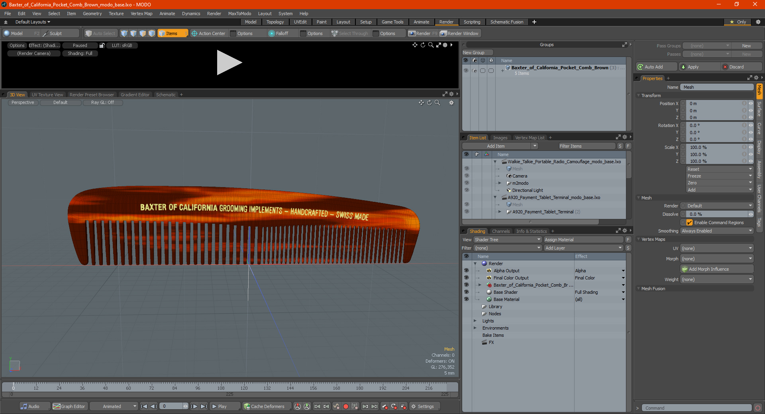Open Audio settings in timeline bar
The image size is (765, 414).
point(35,406)
